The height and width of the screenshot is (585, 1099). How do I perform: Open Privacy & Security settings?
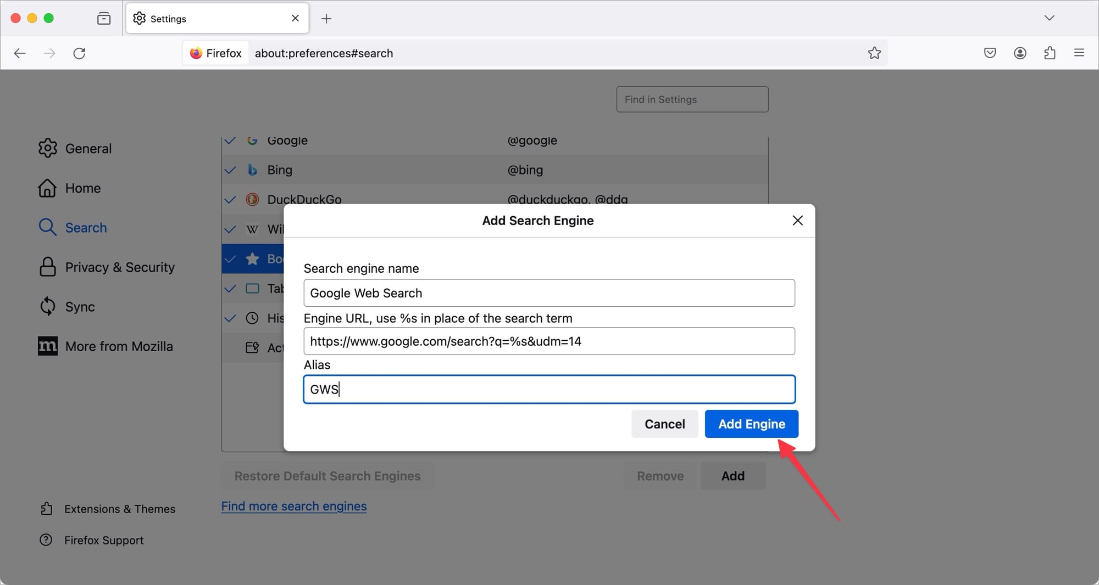click(x=107, y=267)
